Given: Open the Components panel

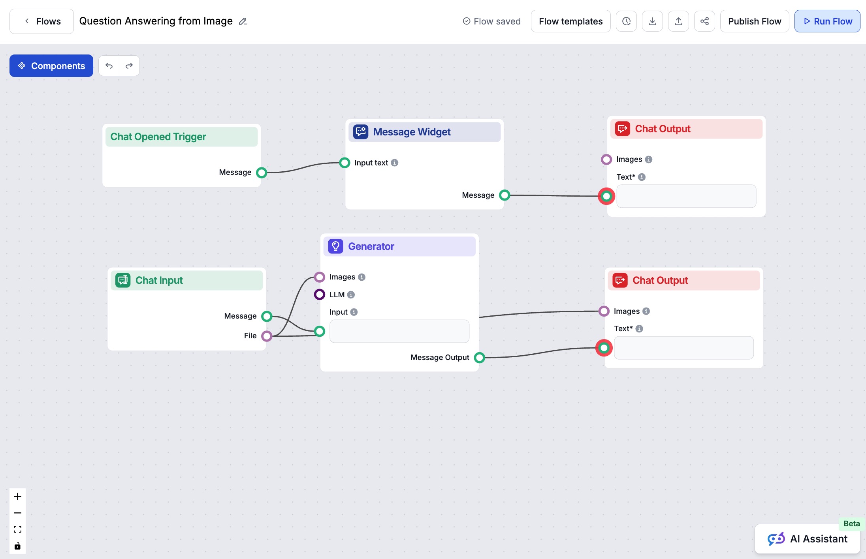Looking at the screenshot, I should pyautogui.click(x=51, y=66).
